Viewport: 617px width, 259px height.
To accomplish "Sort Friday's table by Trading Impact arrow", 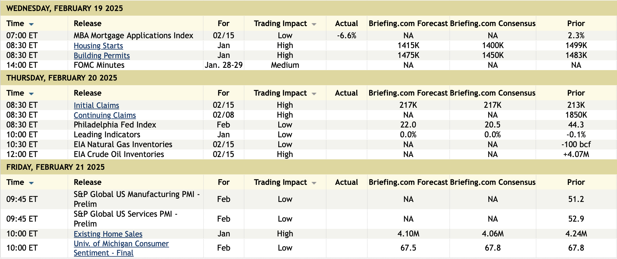I will click(x=314, y=183).
